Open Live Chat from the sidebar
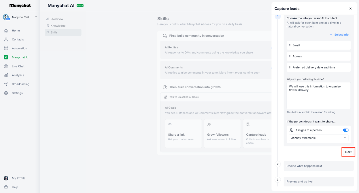This screenshot has height=193, width=359. coord(18,66)
